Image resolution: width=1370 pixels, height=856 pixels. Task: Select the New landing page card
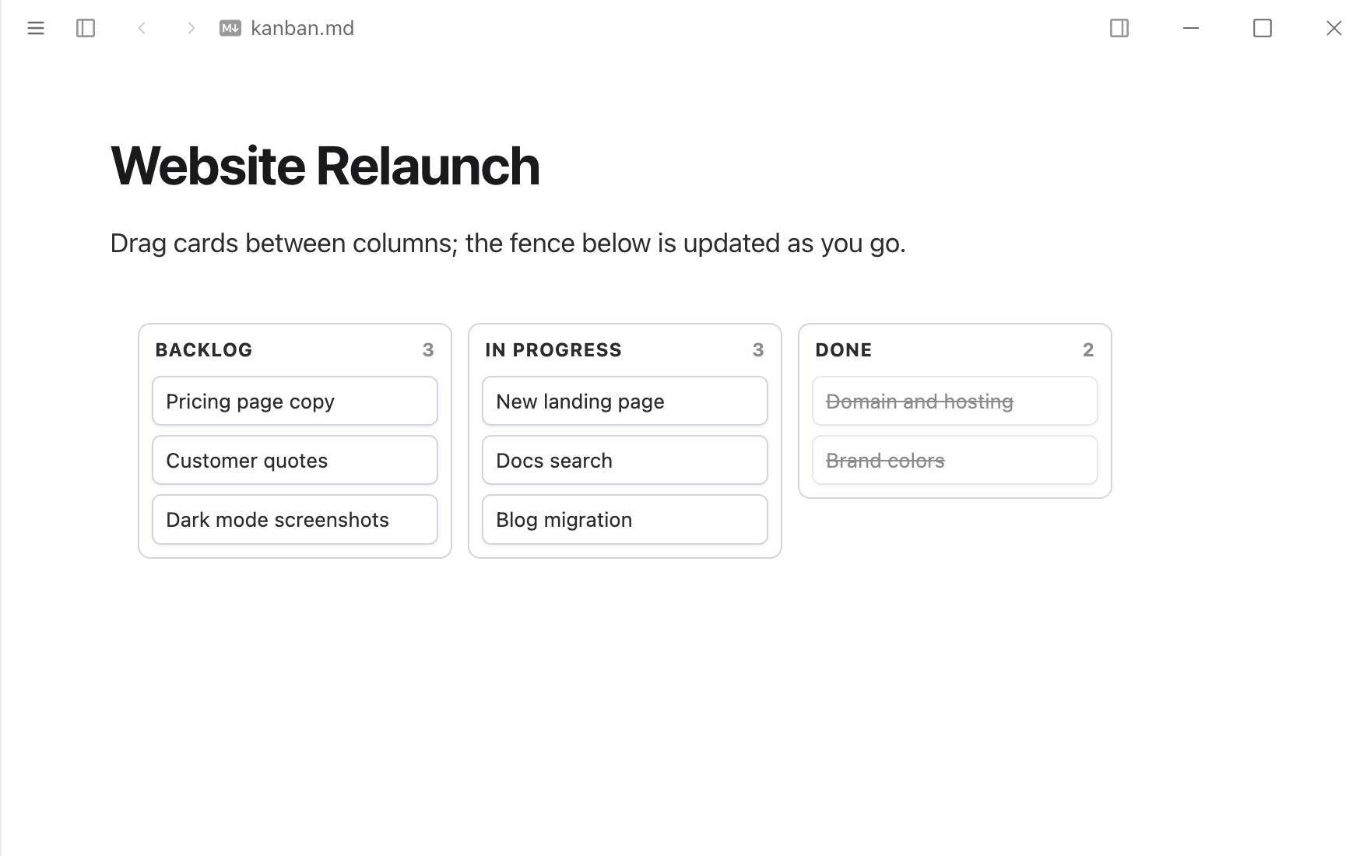pos(625,401)
